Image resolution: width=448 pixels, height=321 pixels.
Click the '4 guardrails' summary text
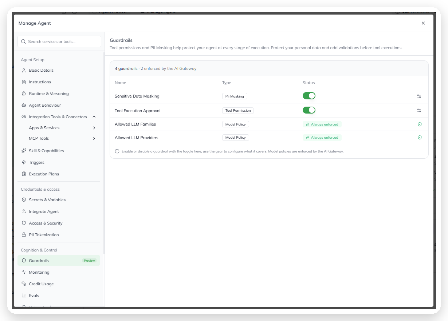[126, 68]
